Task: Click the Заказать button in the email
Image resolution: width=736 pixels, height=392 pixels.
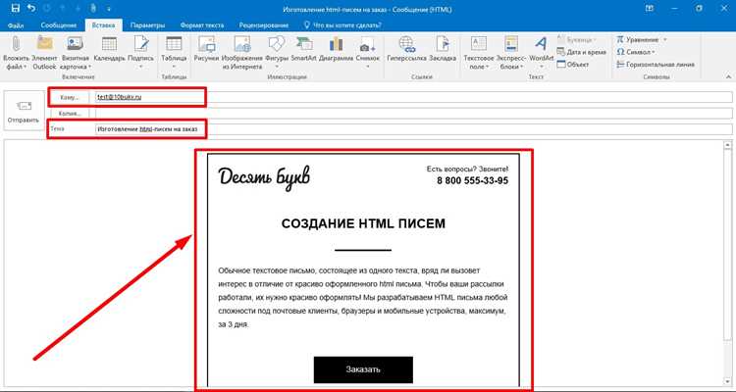Action: coord(363,369)
